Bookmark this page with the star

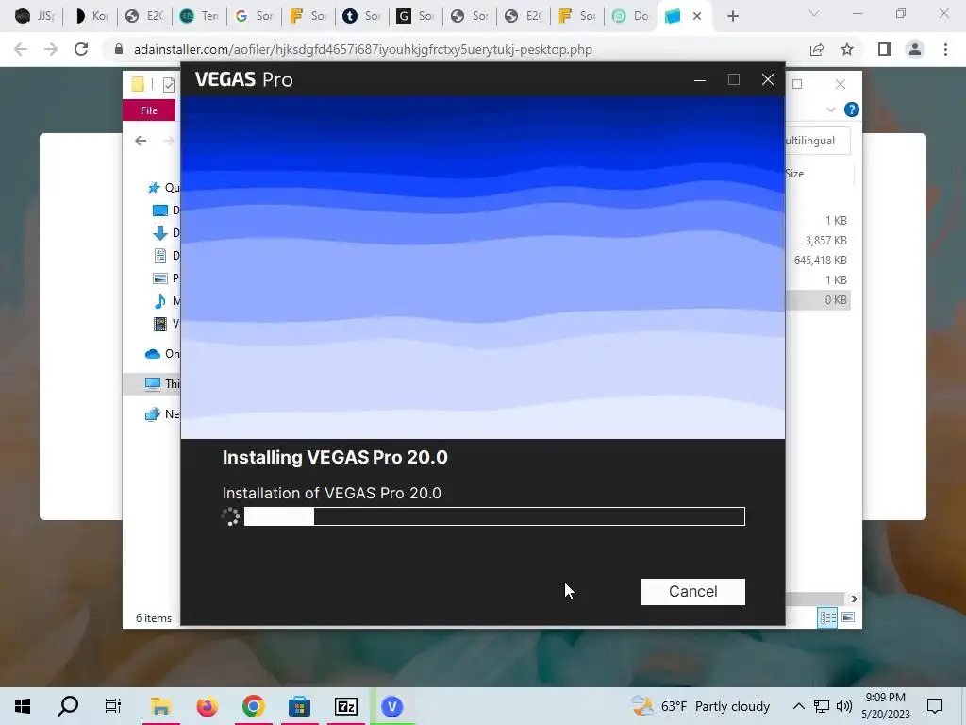pyautogui.click(x=847, y=49)
